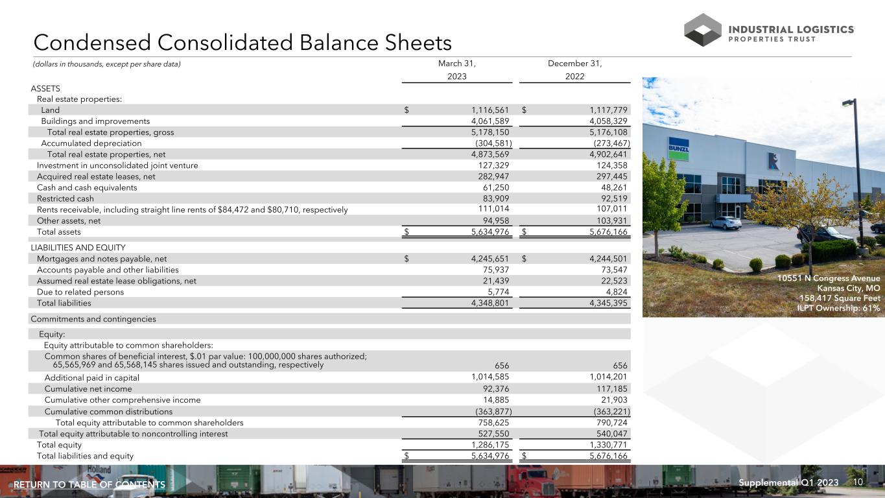Click the Commitments and contingencies row
This screenshot has height=498, width=885.
[93, 319]
